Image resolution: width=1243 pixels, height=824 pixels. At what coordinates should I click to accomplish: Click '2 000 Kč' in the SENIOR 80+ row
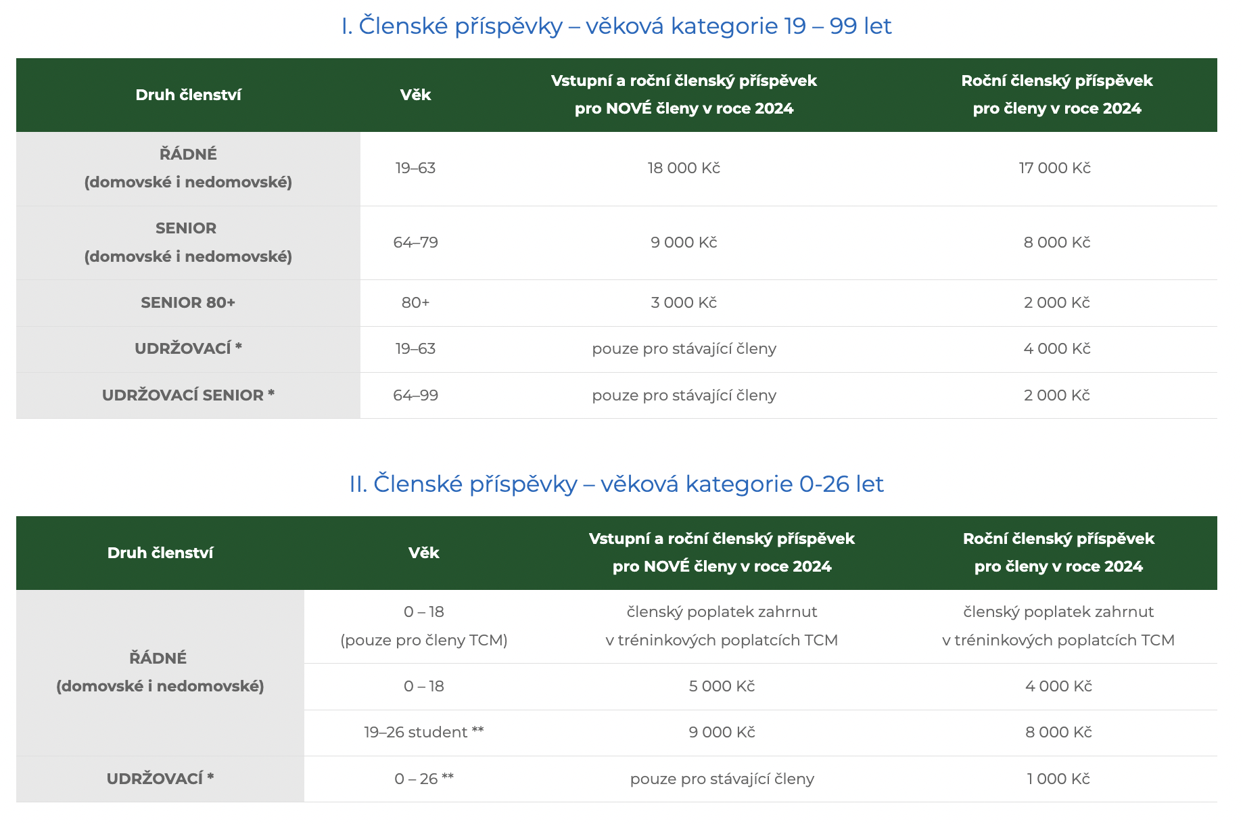click(1057, 302)
